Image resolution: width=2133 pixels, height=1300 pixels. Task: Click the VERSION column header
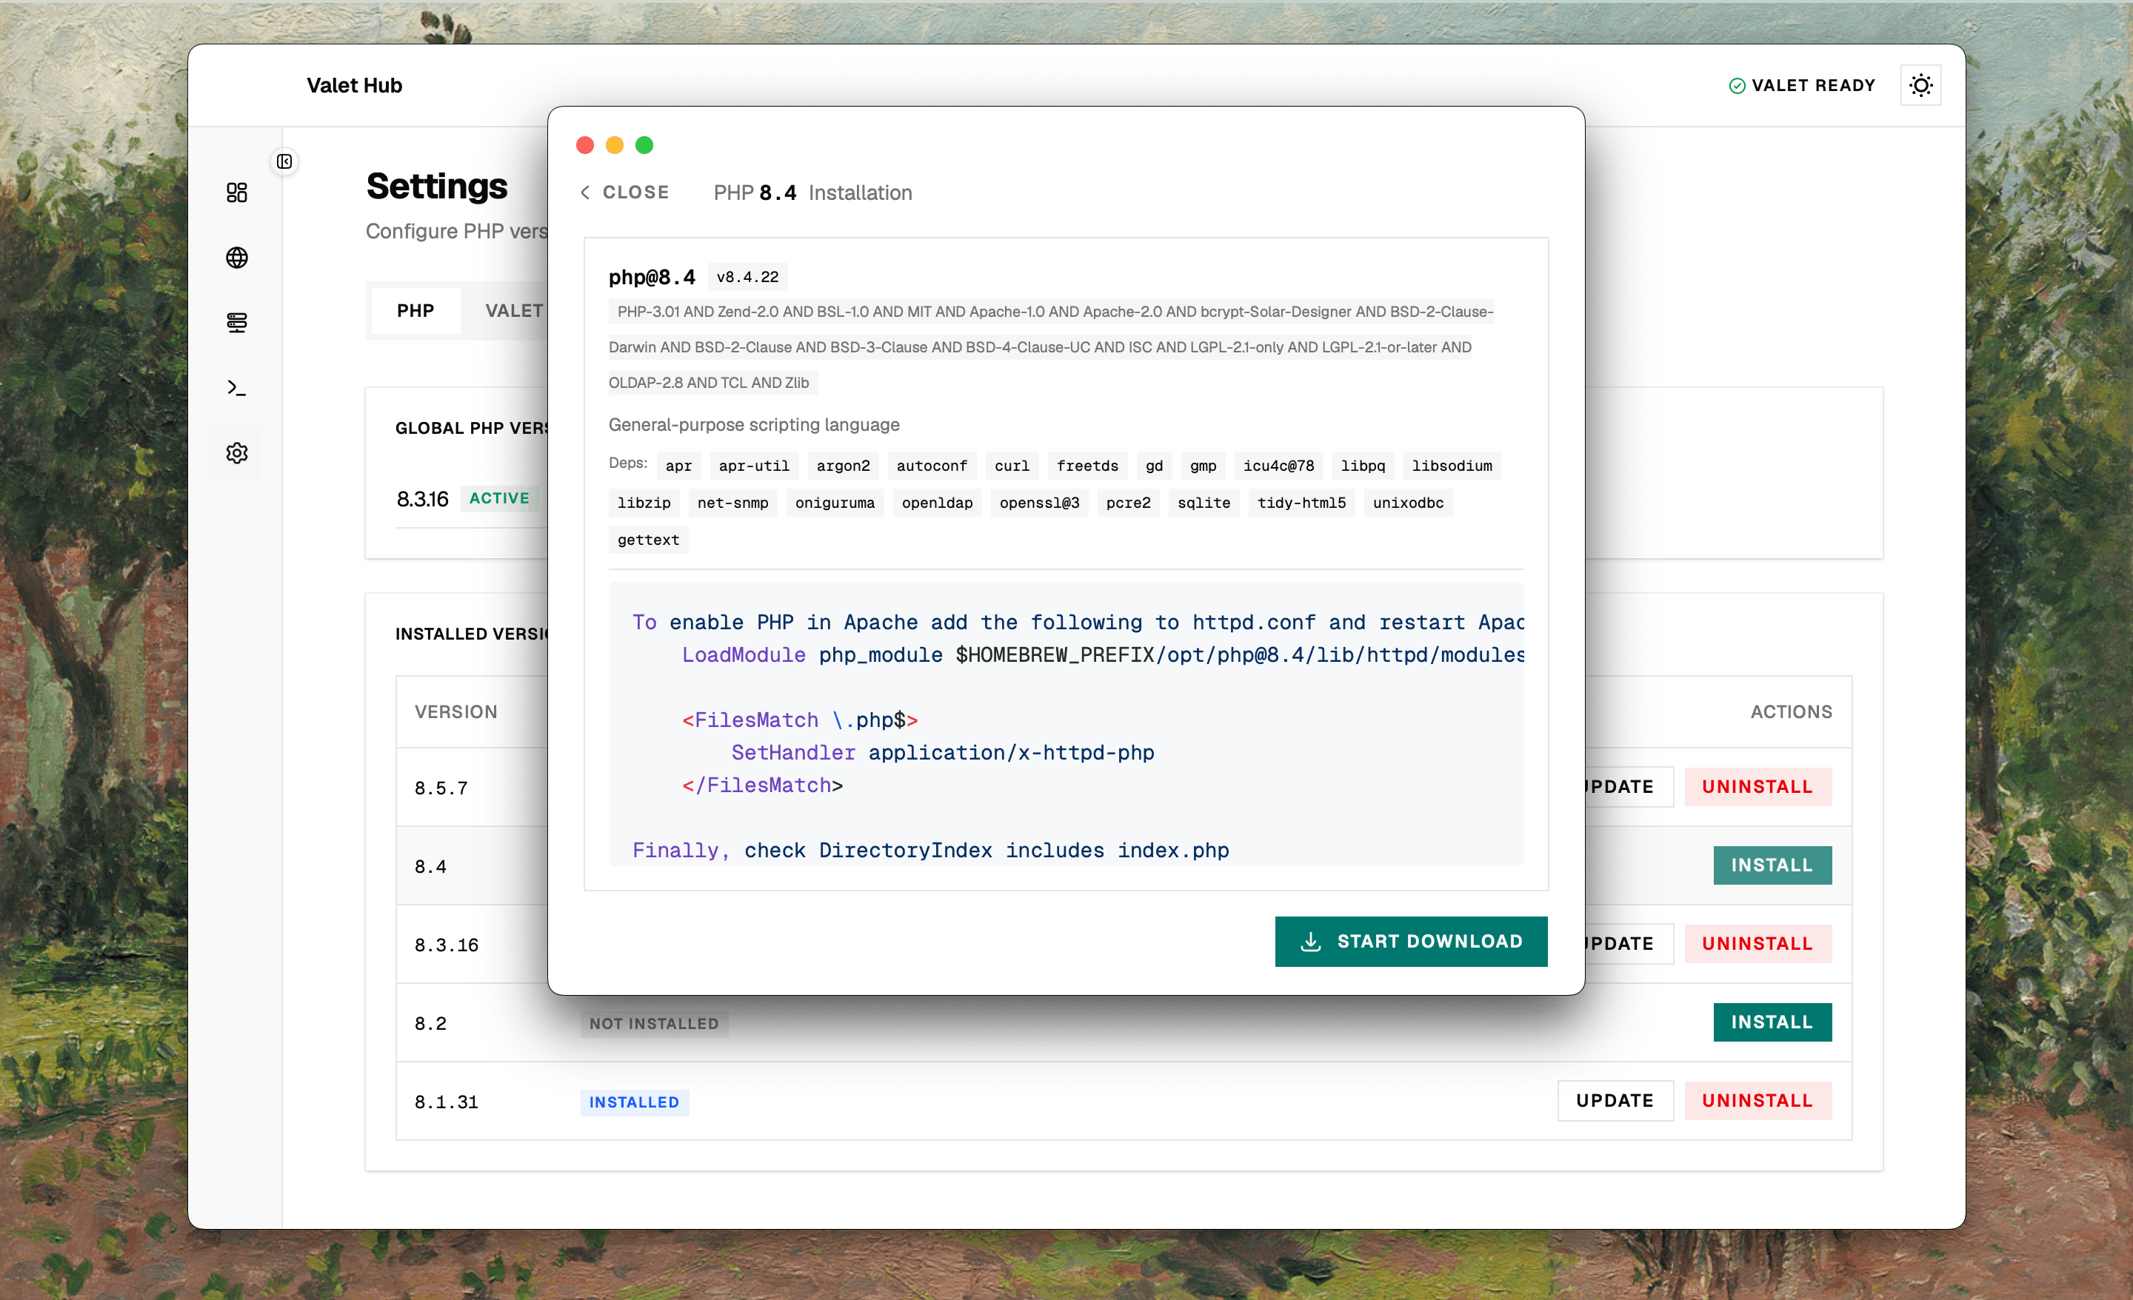point(455,711)
